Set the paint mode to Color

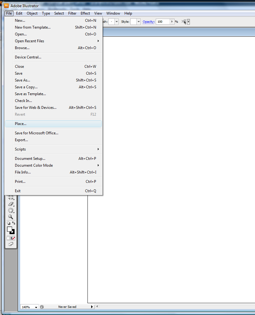pos(8,238)
